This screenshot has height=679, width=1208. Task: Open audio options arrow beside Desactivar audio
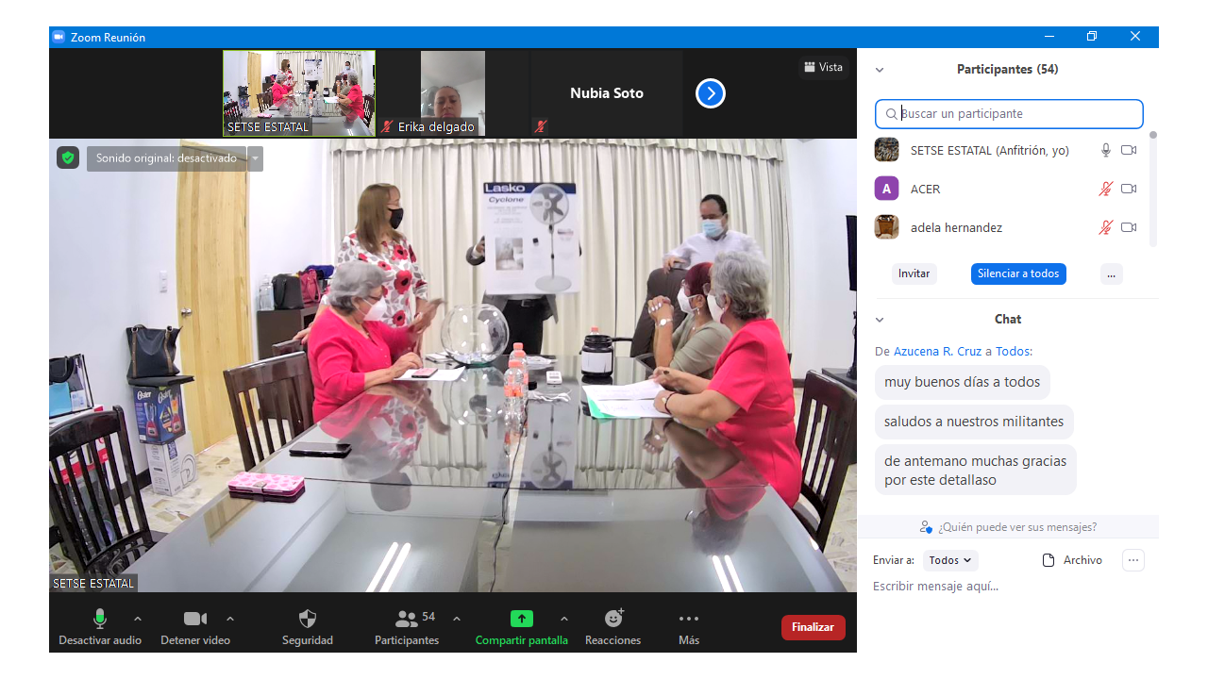click(x=138, y=619)
